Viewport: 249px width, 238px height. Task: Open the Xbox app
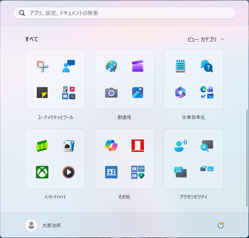pyautogui.click(x=42, y=172)
